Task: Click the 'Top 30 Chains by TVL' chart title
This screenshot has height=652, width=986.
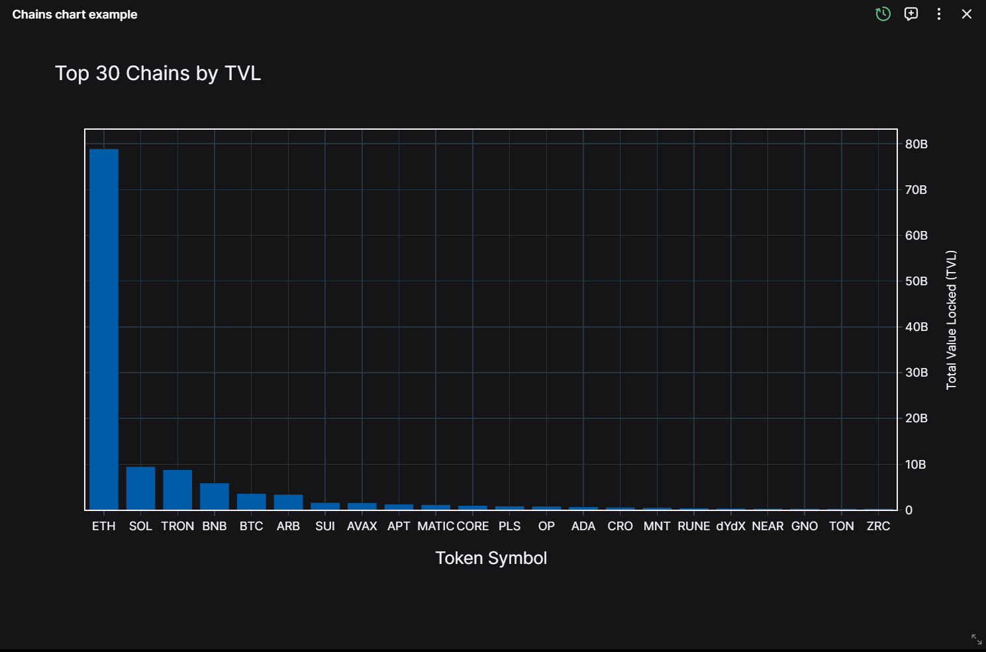Action: (x=158, y=73)
